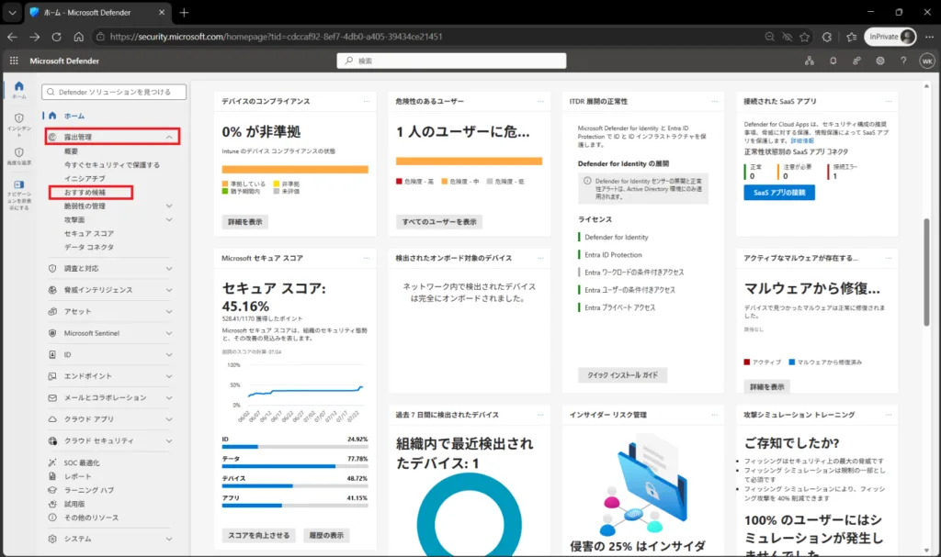Viewport: 941px width, 557px height.
Task: Open the browser extensions icon
Action: click(827, 37)
